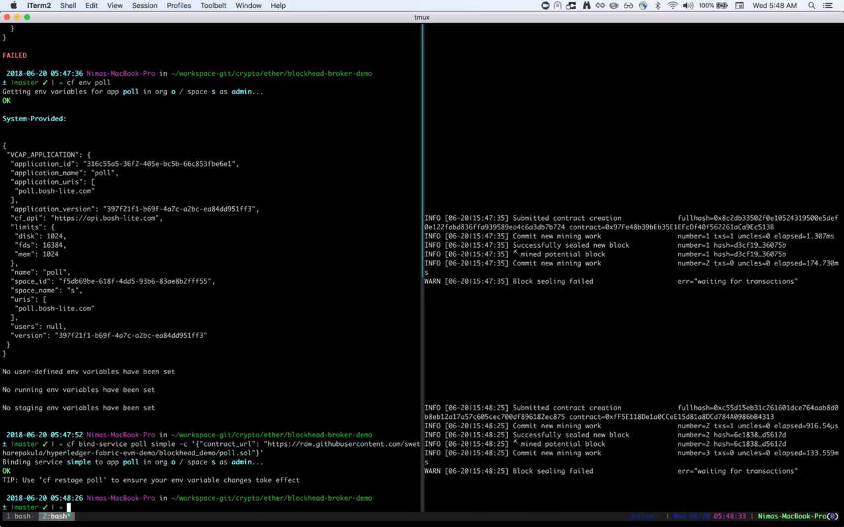Image resolution: width=844 pixels, height=527 pixels.
Task: Click the arch-shaped menu bar icon
Action: [558, 5]
